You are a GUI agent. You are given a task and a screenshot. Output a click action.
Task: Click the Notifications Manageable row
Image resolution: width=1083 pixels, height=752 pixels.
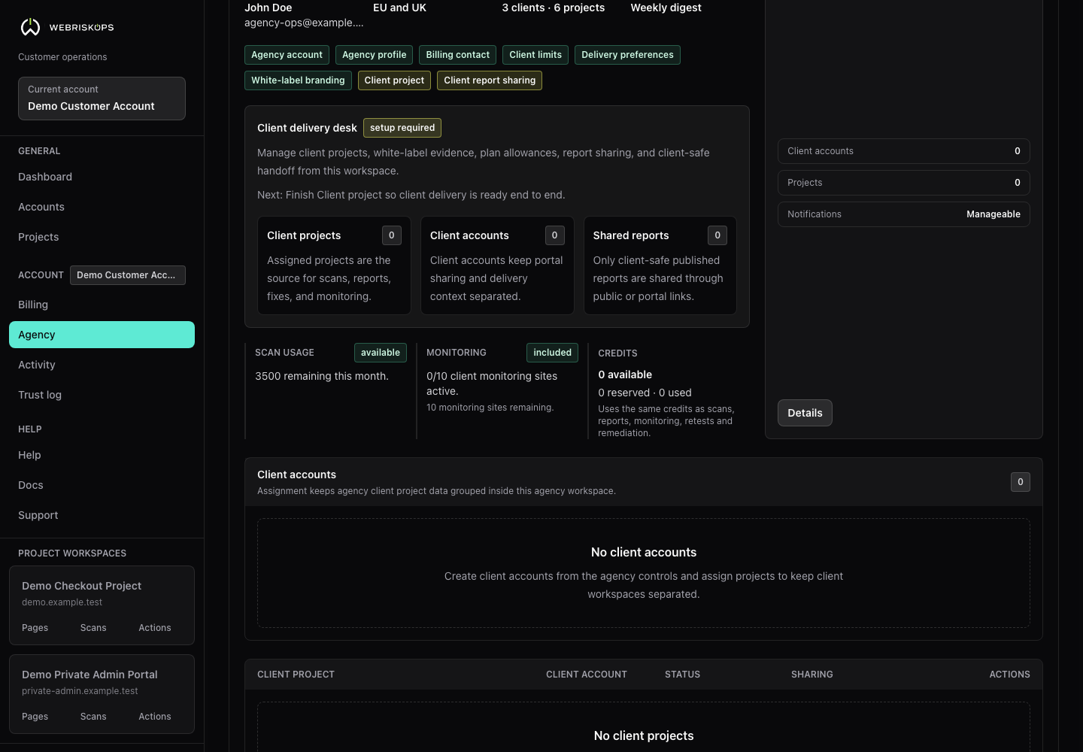(904, 214)
